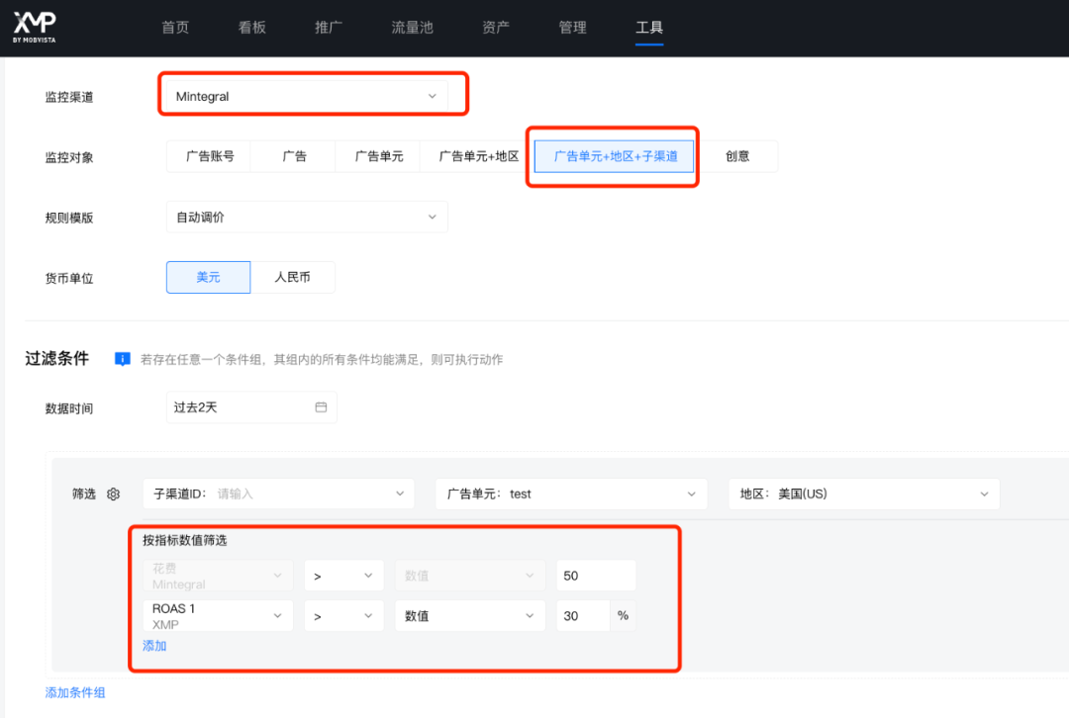Click 添加条件组 to add condition group

(74, 692)
